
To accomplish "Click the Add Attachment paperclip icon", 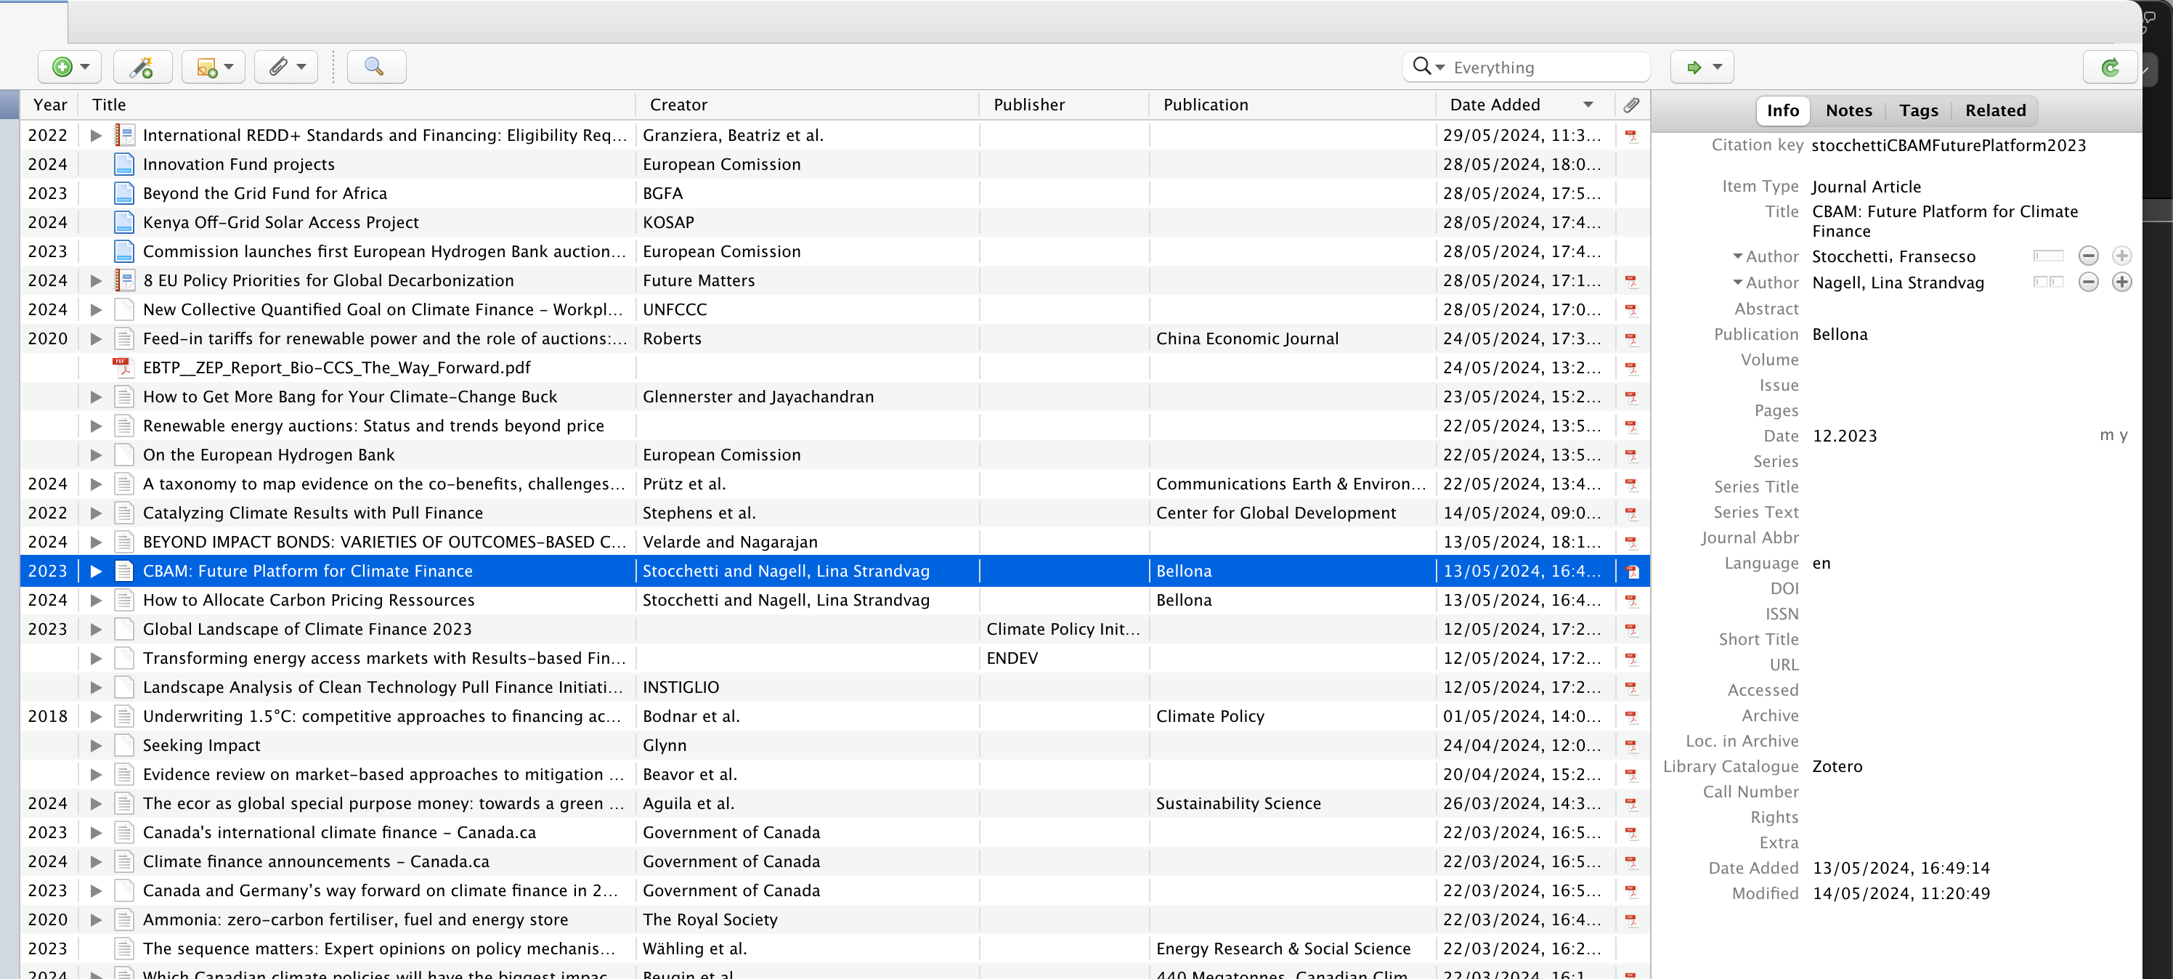I will [286, 68].
